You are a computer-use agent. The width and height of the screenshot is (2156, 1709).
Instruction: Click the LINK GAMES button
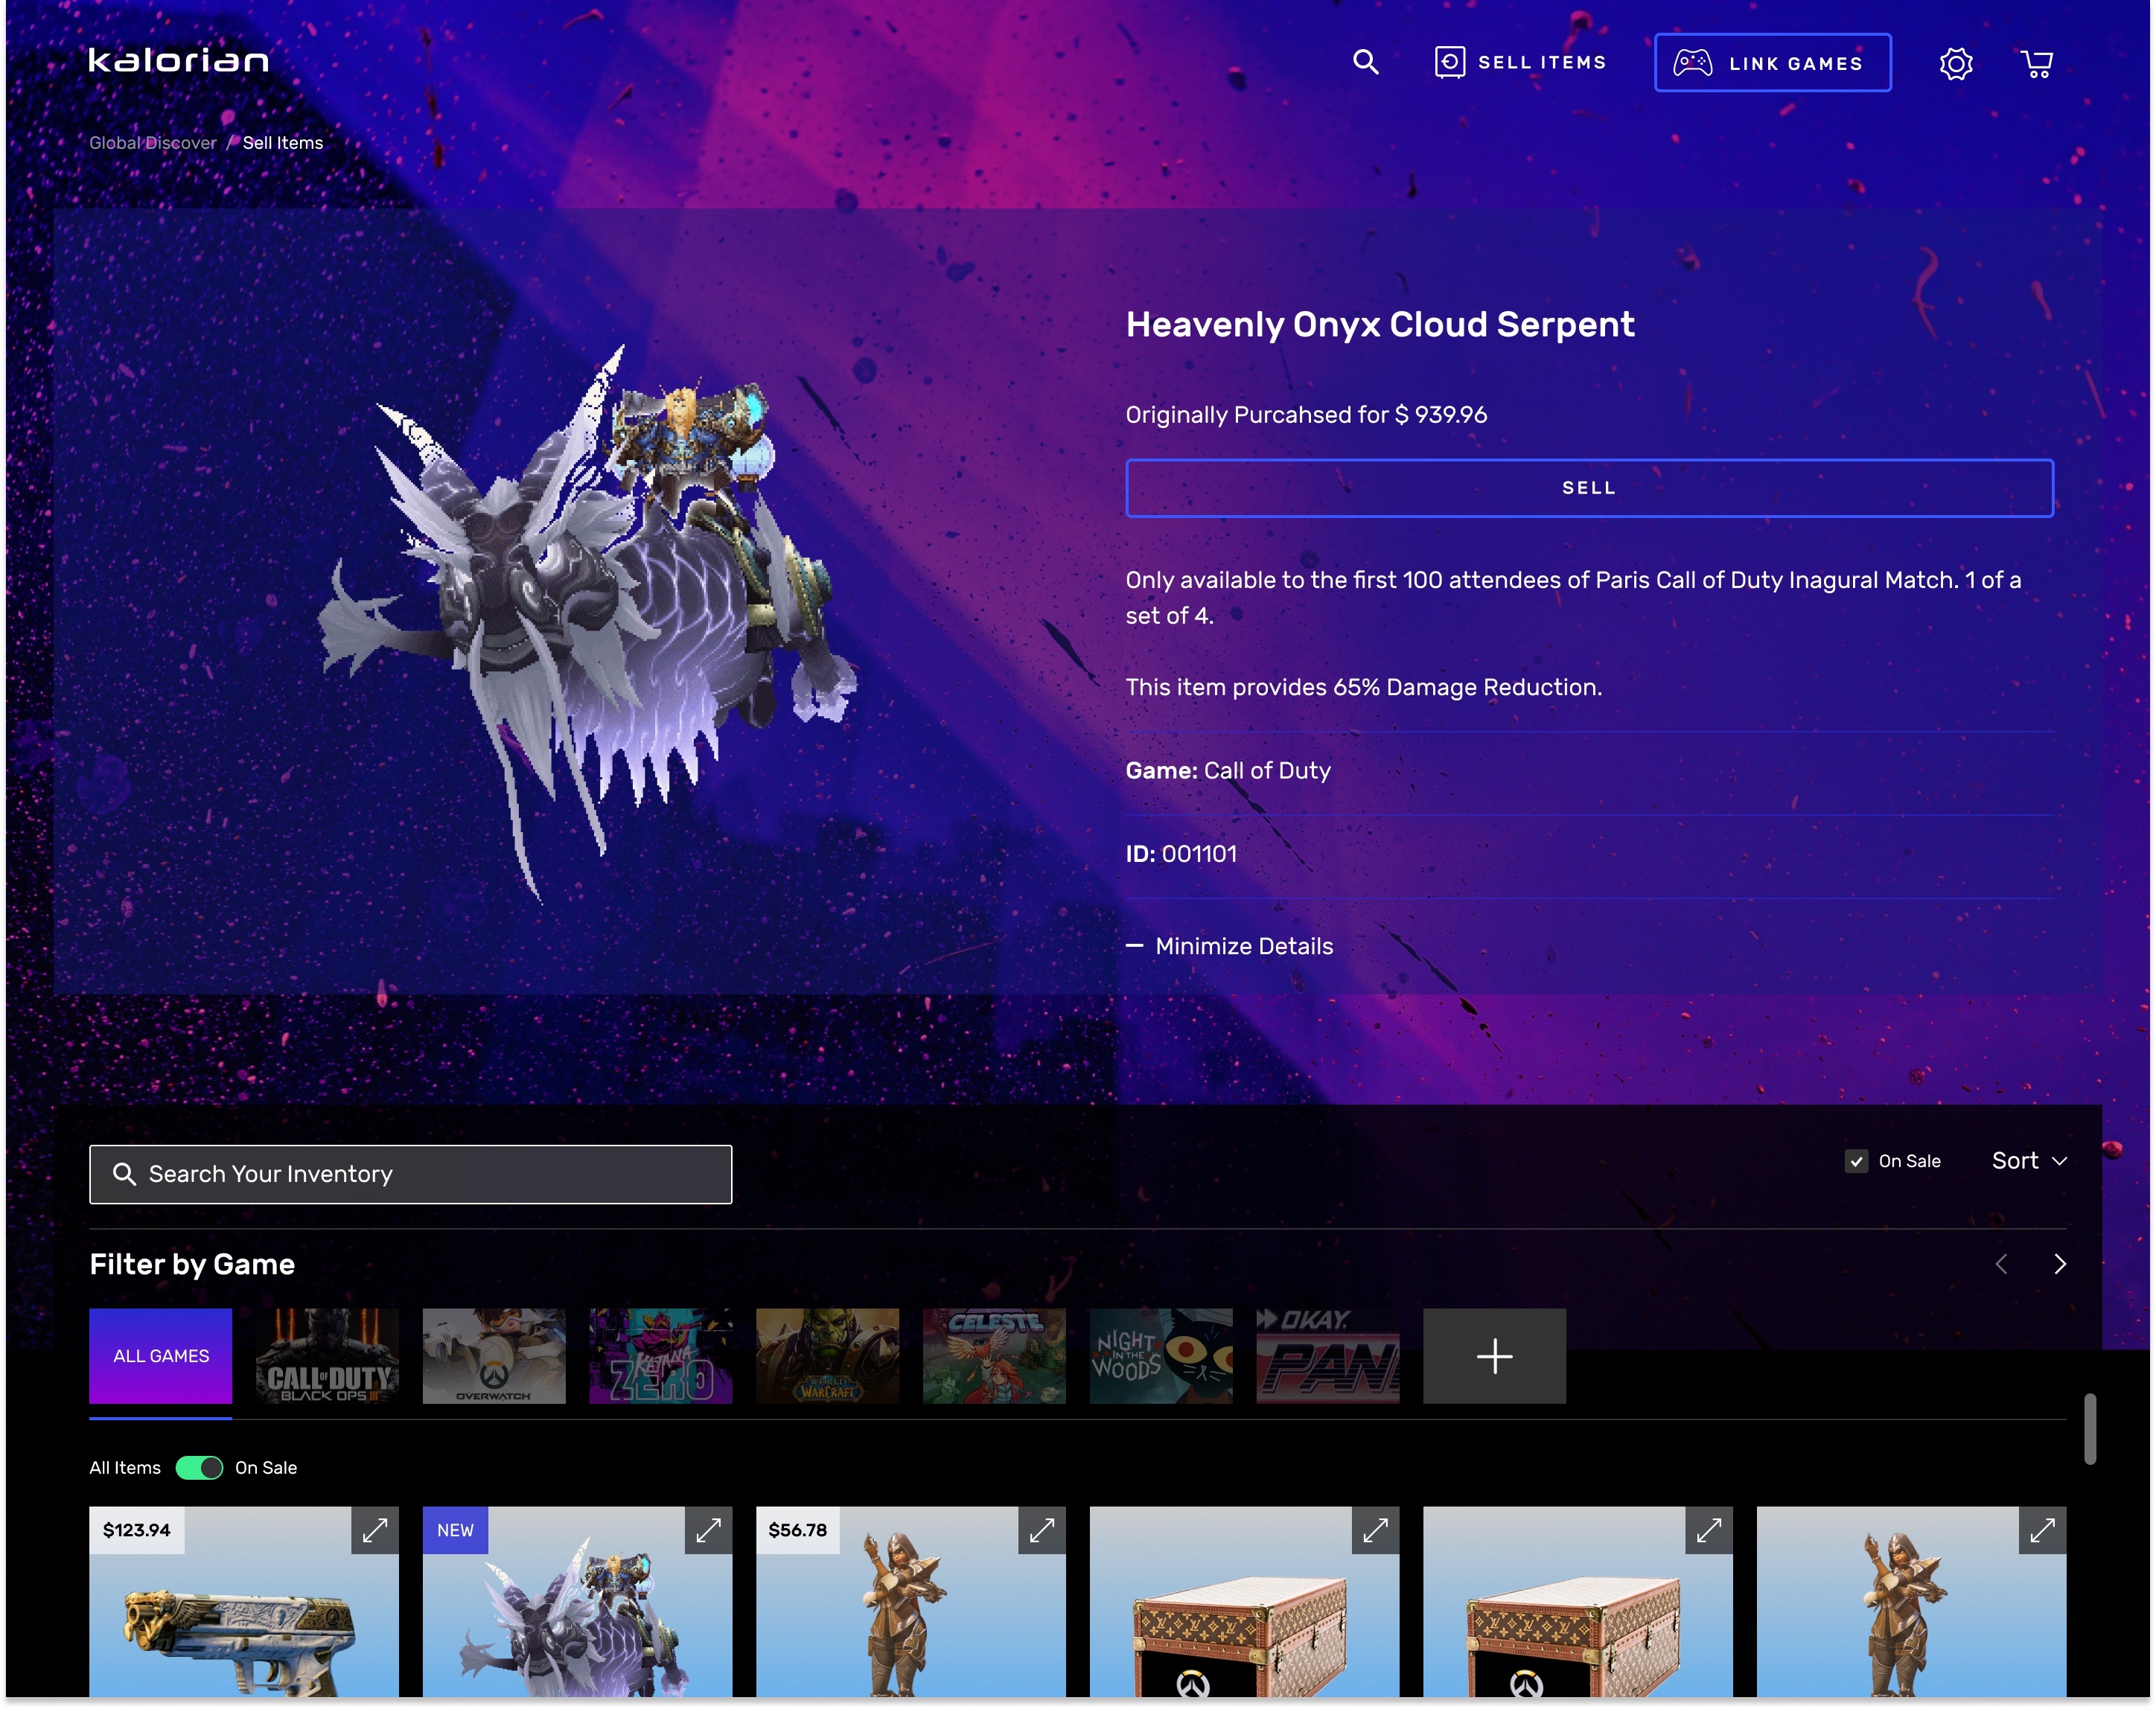(x=1773, y=62)
